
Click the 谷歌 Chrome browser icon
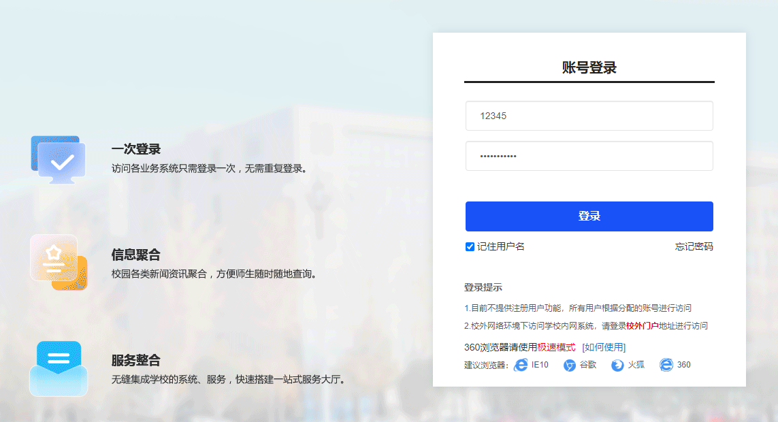tap(570, 365)
